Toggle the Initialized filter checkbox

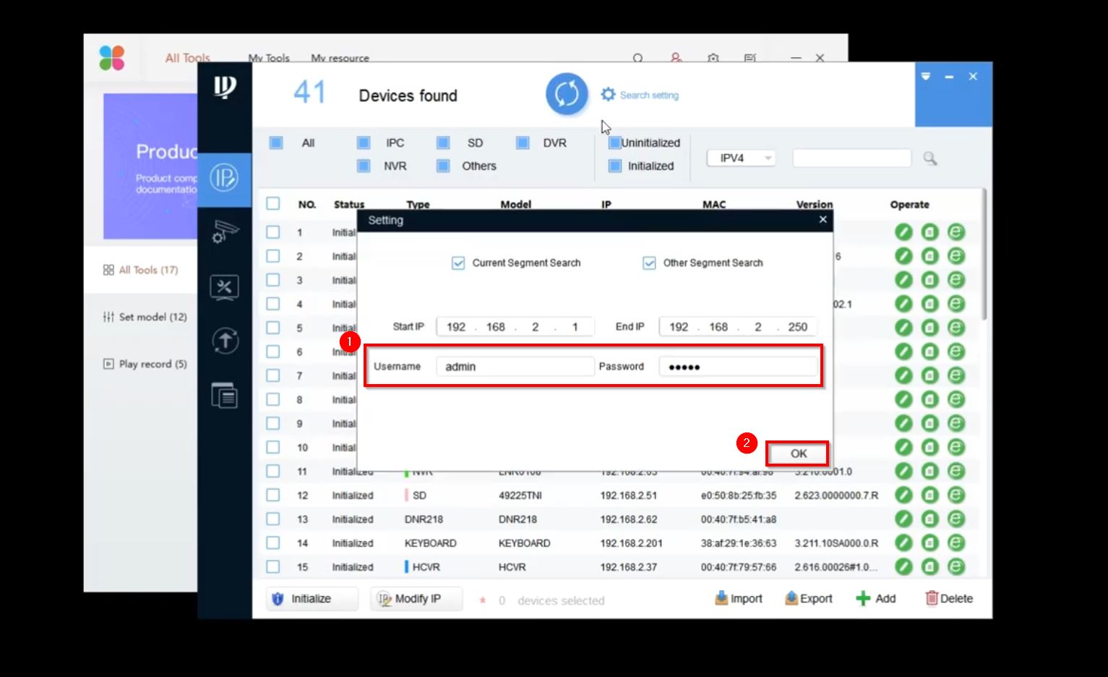pyautogui.click(x=615, y=166)
